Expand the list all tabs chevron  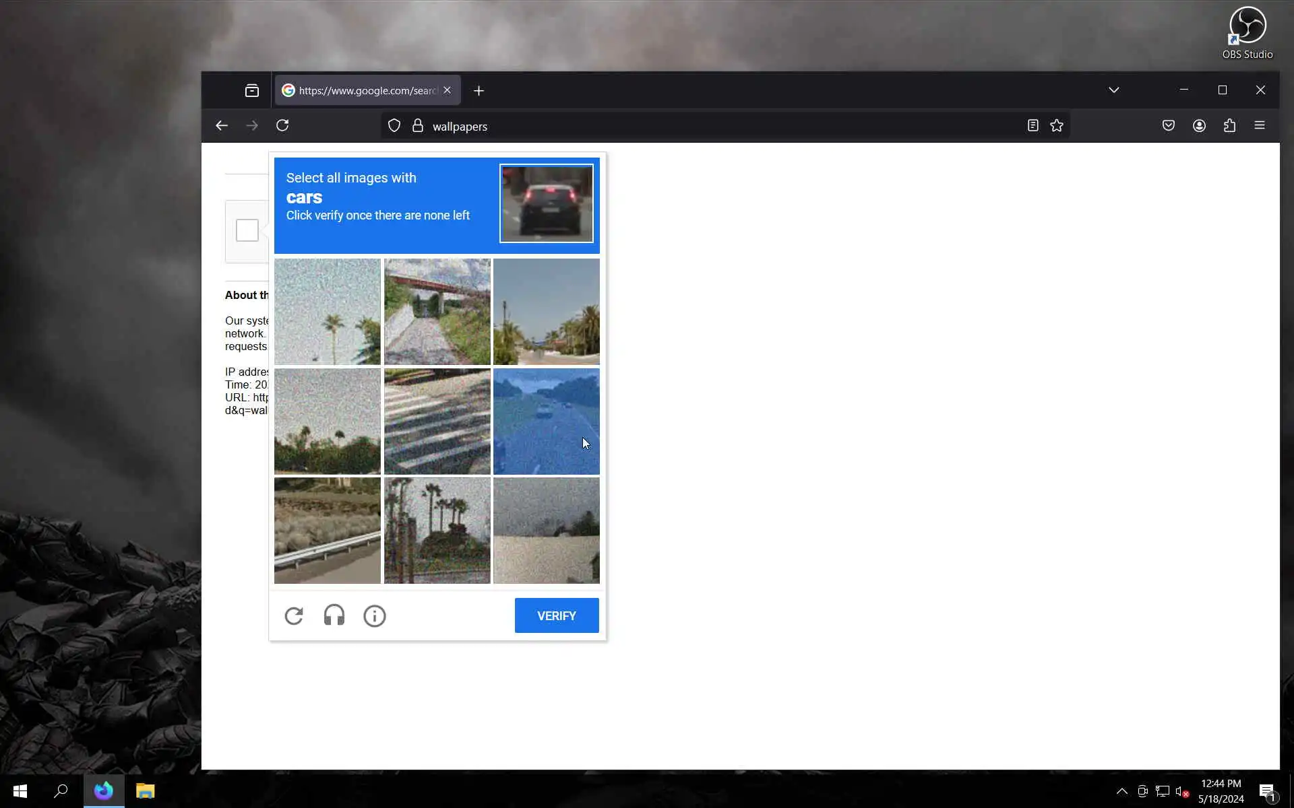1114,90
